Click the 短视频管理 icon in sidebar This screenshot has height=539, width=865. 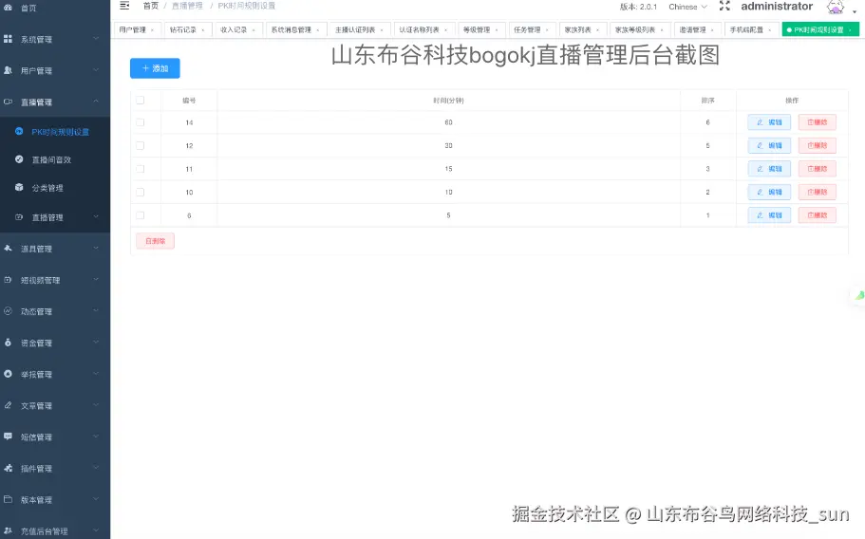[8, 279]
